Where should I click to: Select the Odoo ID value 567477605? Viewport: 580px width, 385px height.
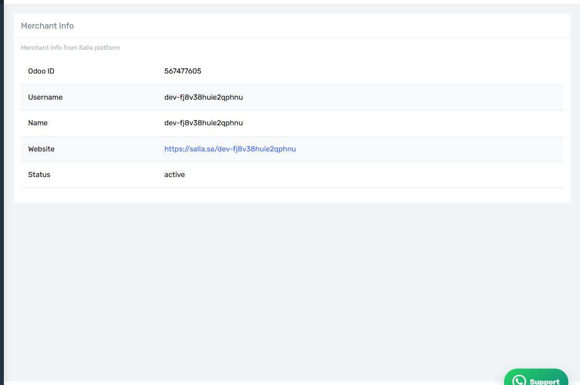click(183, 71)
